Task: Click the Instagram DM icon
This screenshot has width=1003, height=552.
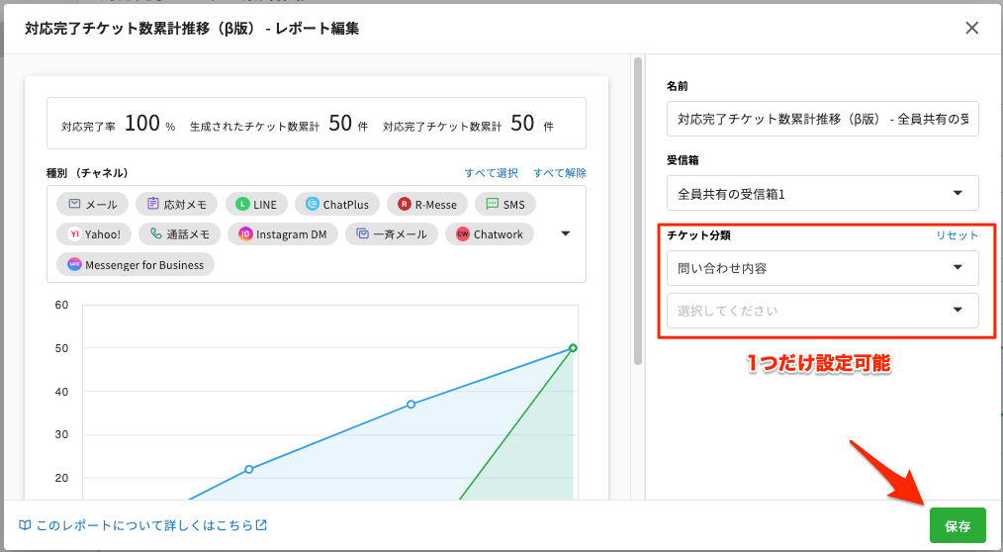Action: click(245, 234)
